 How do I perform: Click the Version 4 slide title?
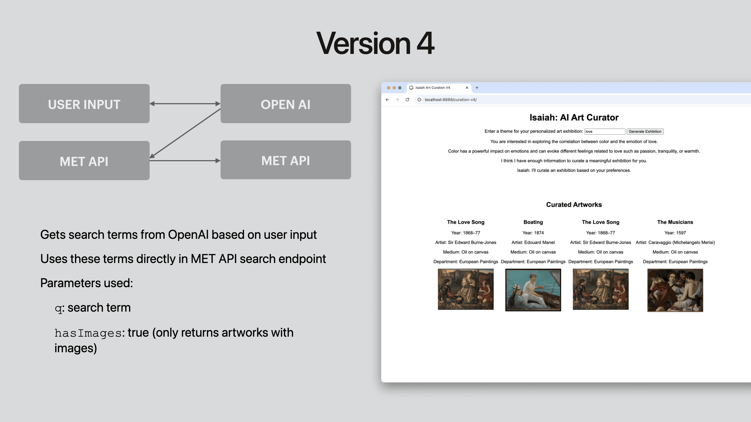tap(375, 43)
